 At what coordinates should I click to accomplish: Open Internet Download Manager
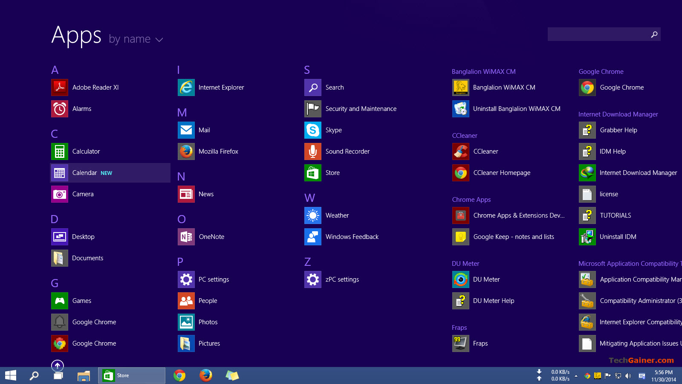point(638,173)
